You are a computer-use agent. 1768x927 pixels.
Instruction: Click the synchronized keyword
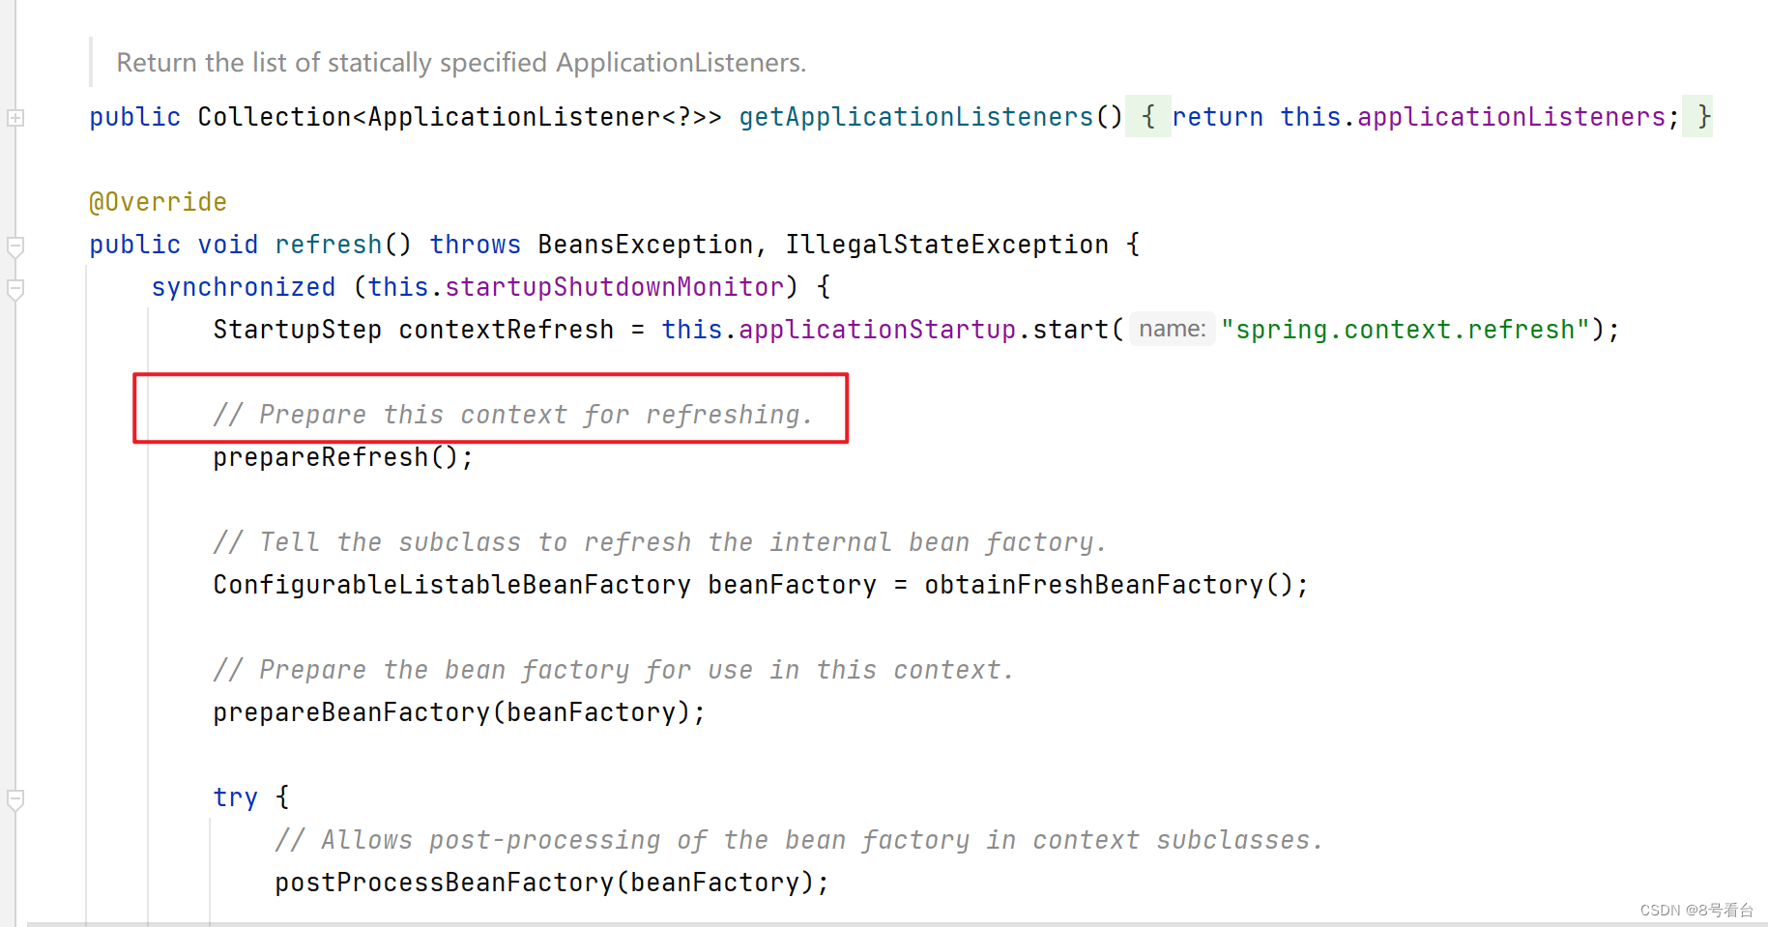(243, 287)
